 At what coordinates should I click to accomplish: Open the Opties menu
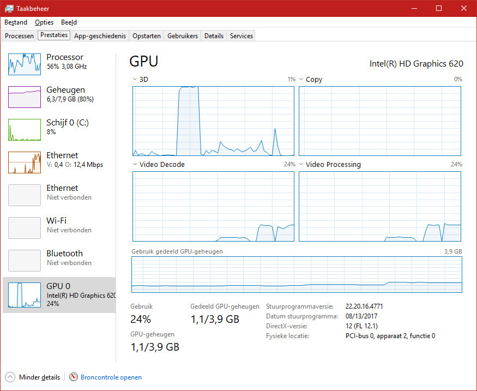[x=44, y=22]
